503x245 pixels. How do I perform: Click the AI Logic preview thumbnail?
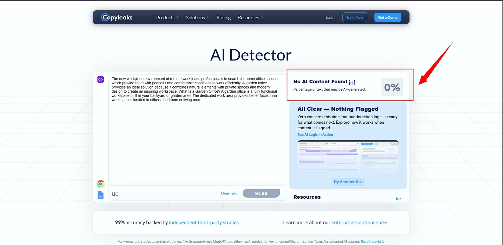pos(348,157)
